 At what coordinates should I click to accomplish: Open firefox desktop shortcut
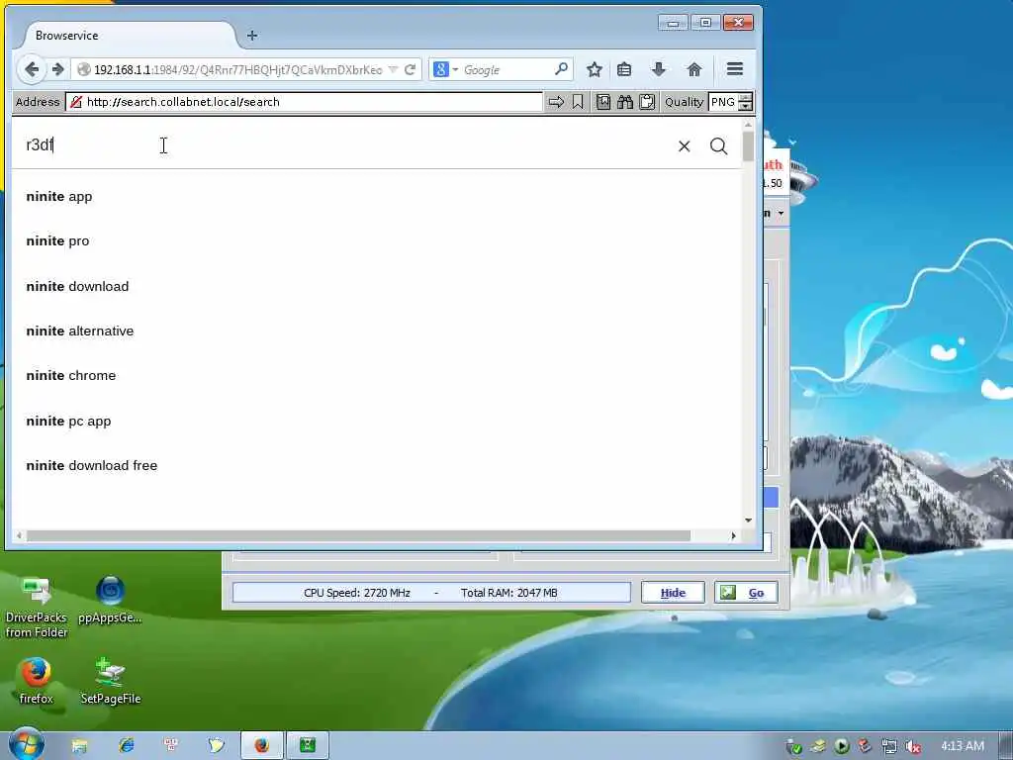tap(37, 681)
